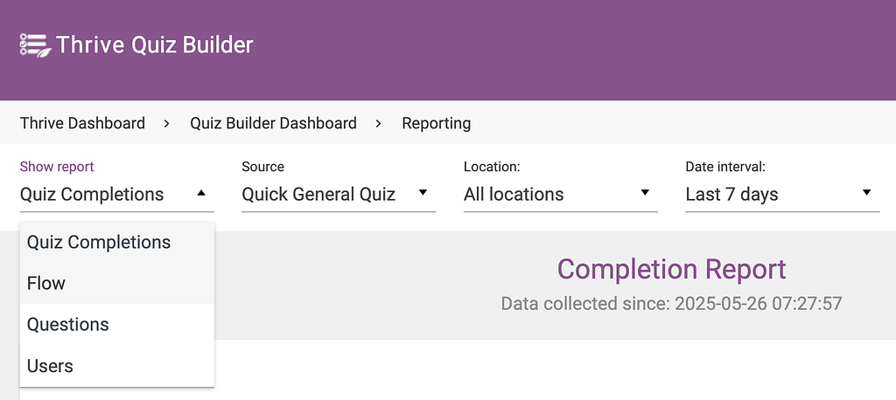Click the Completion Report heading

[x=671, y=269]
